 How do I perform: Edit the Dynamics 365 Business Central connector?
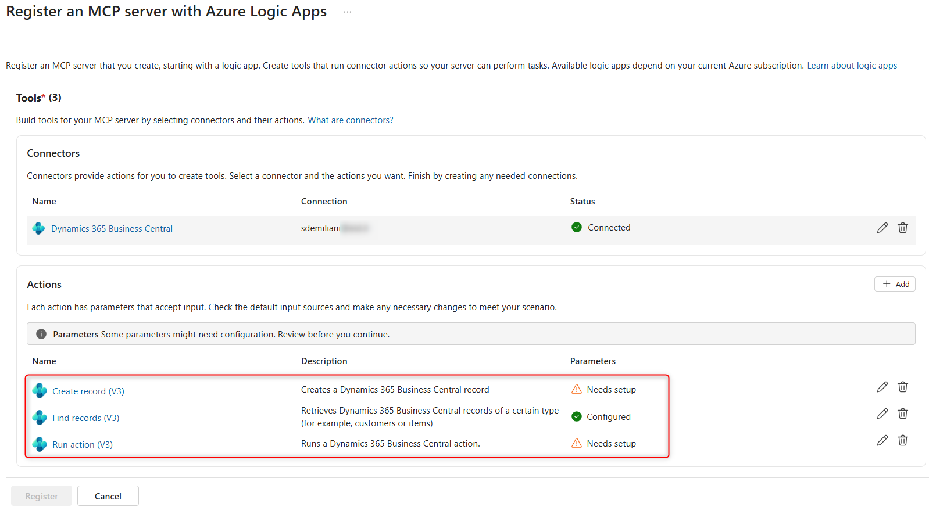coord(882,228)
